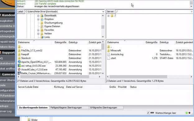Click the .konsole.log file icon

click(109, 54)
